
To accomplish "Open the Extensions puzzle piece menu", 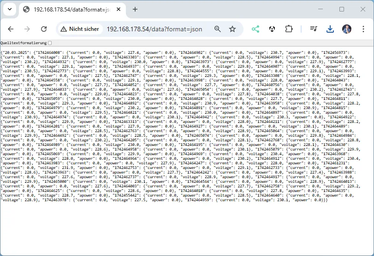I will point(289,29).
